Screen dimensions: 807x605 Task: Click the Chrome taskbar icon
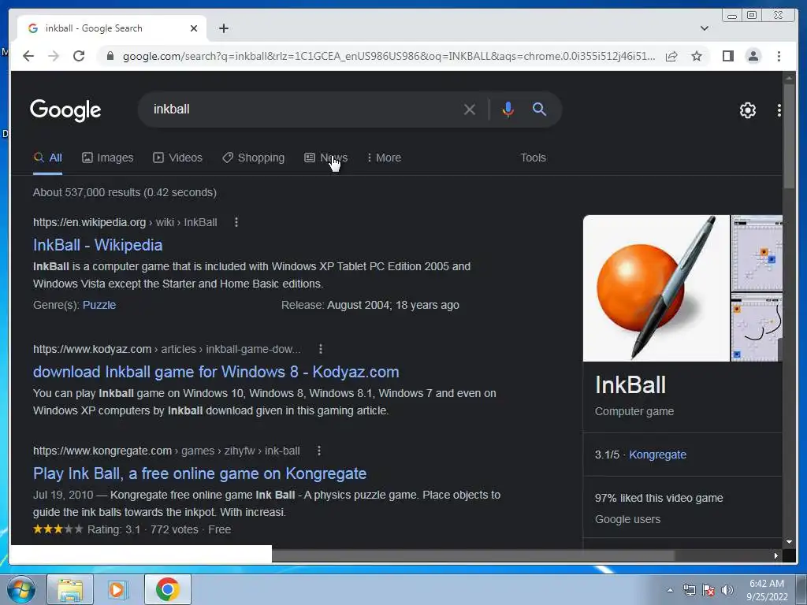click(168, 589)
